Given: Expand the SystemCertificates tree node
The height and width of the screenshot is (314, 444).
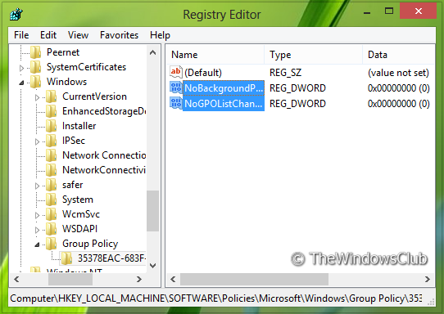Looking at the screenshot, I should [21, 68].
